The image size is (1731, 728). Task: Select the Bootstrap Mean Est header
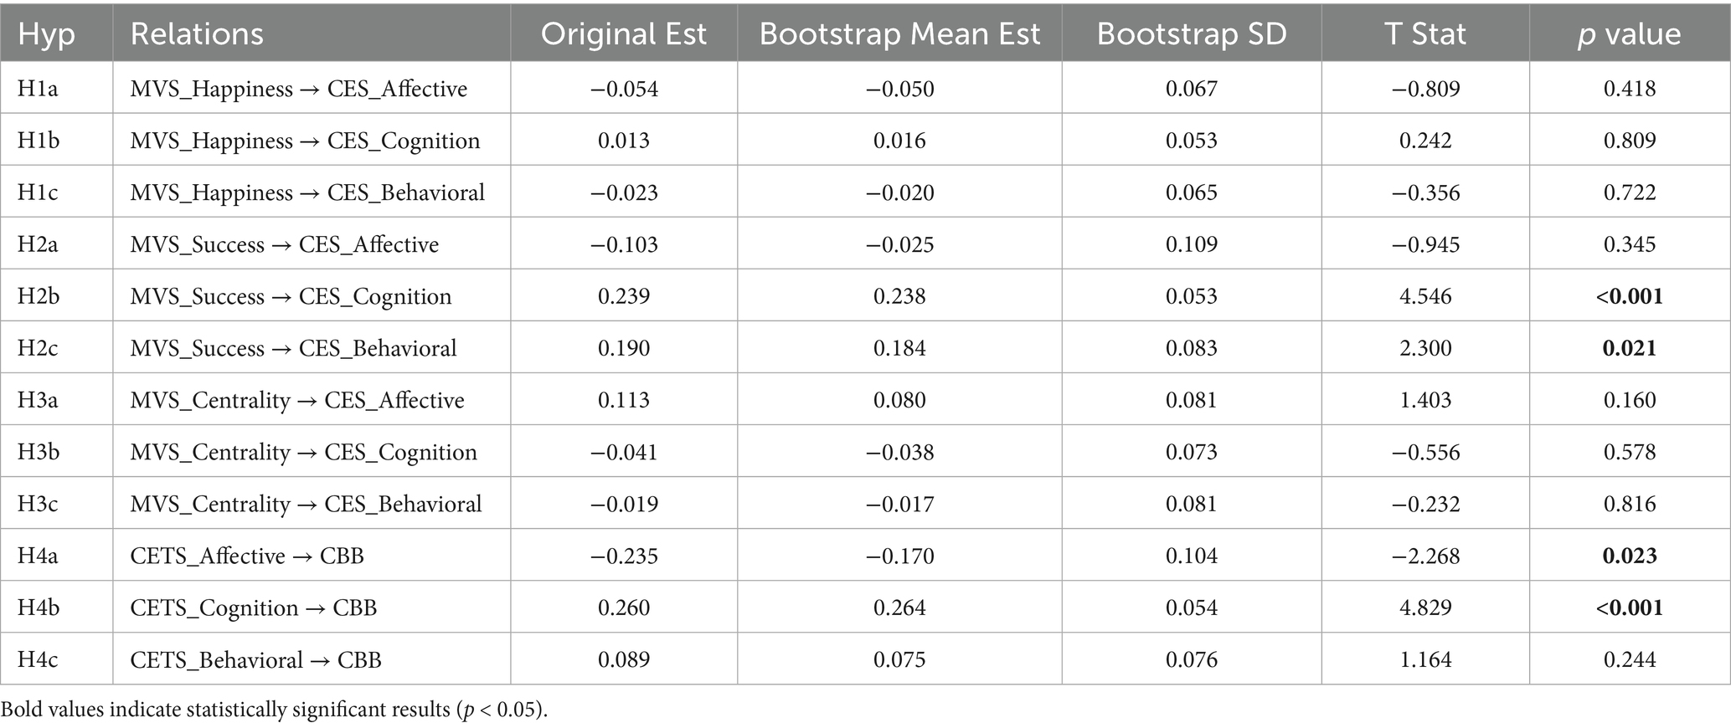point(899,34)
